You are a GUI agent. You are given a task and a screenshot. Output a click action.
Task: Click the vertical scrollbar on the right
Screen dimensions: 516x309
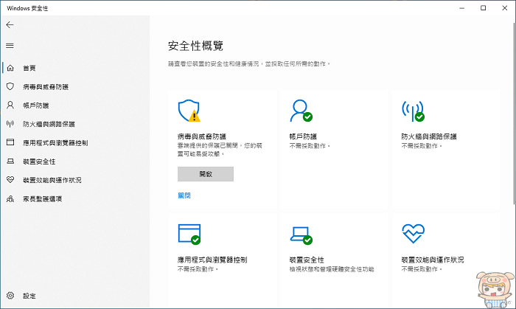514,112
